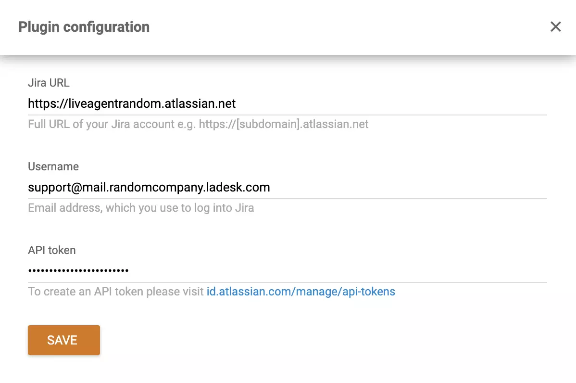Close the Plugin configuration dialog
Screen dimensions: 576x383
(x=555, y=27)
